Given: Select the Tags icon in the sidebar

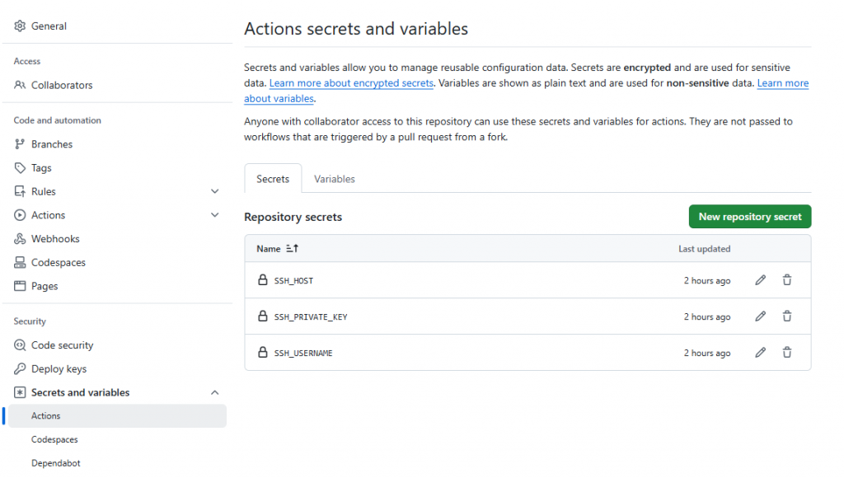Looking at the screenshot, I should click(17, 167).
